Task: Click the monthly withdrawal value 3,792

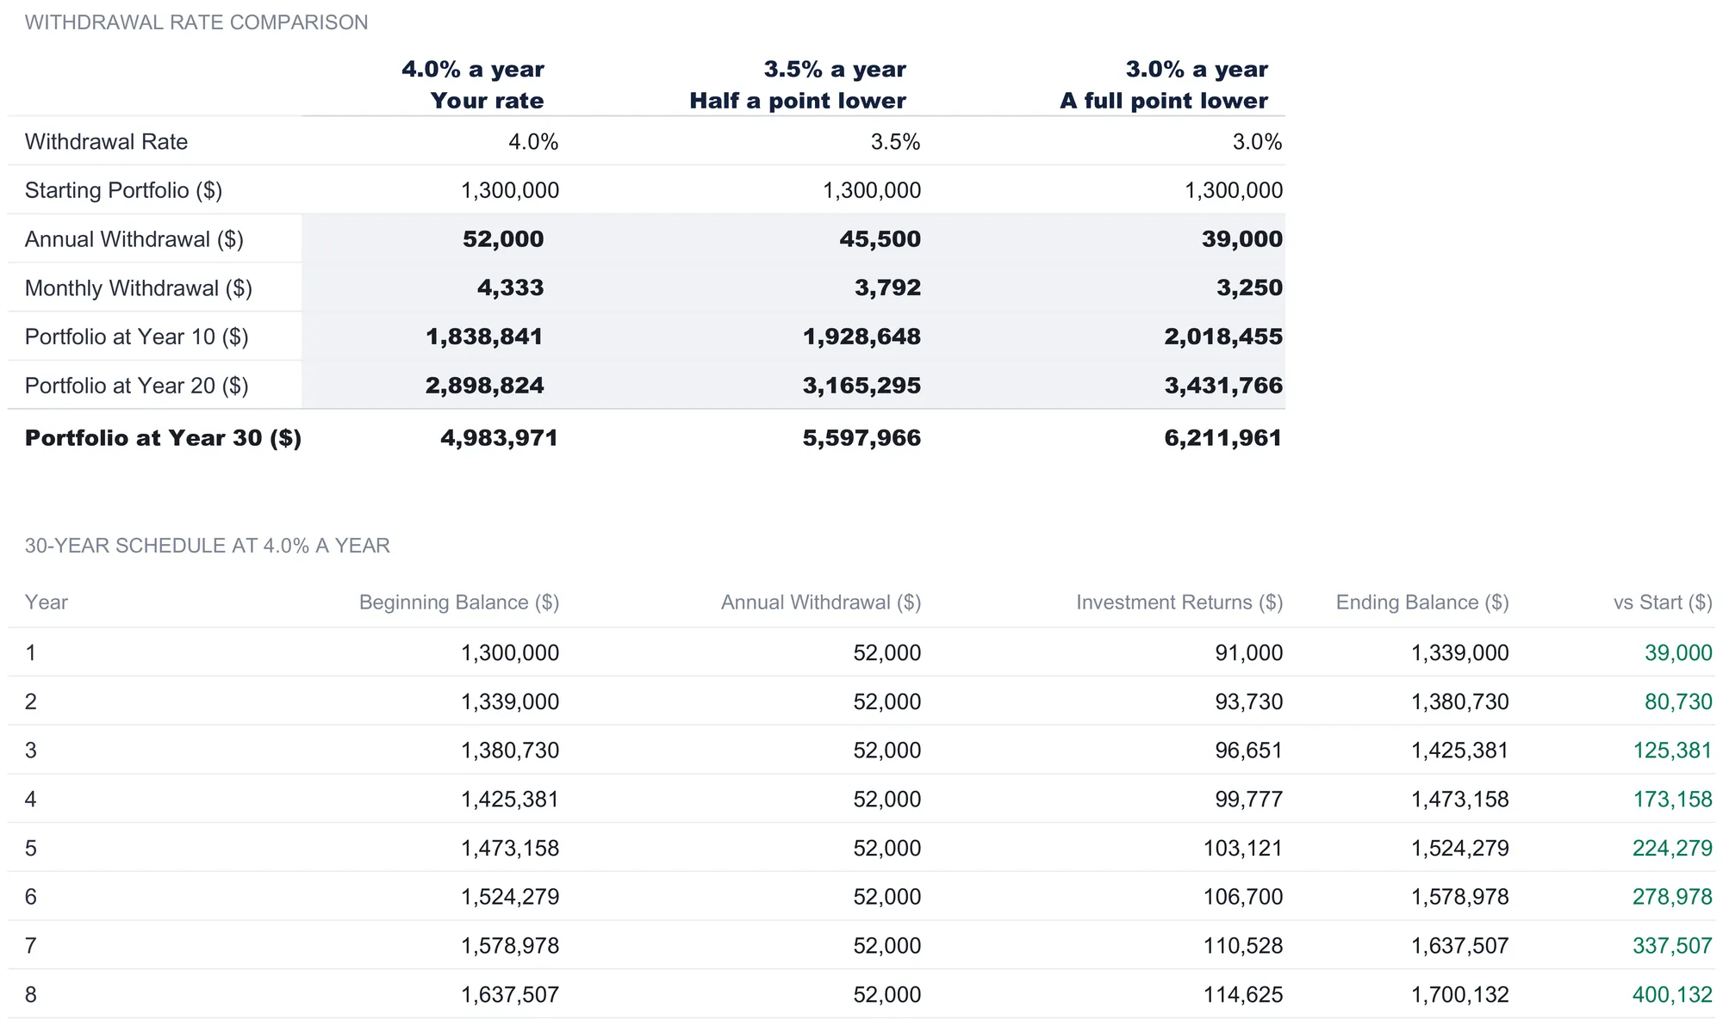Action: point(887,288)
